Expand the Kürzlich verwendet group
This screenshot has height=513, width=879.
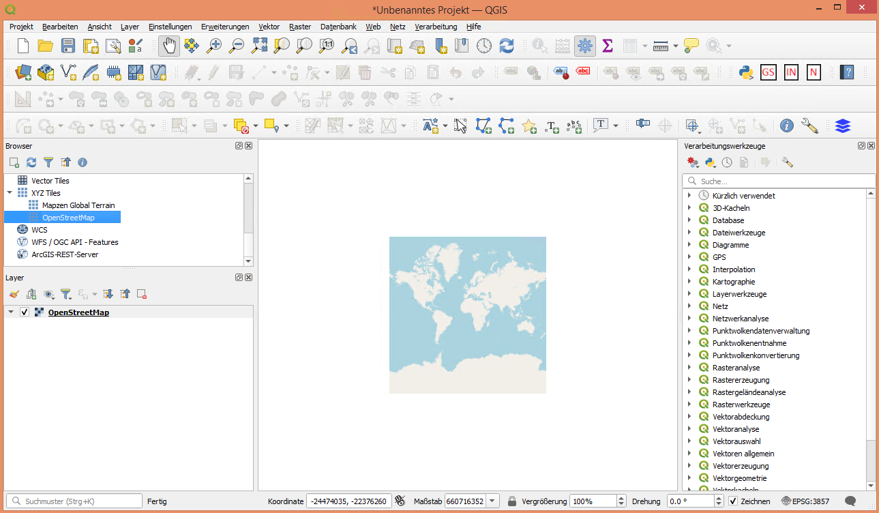689,196
